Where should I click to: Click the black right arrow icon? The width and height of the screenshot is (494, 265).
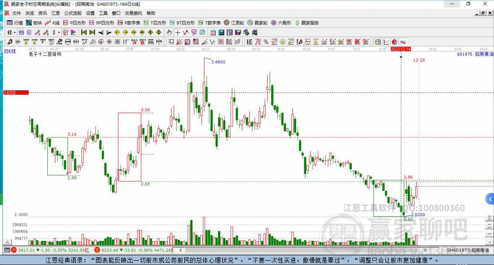pyautogui.click(x=109, y=32)
